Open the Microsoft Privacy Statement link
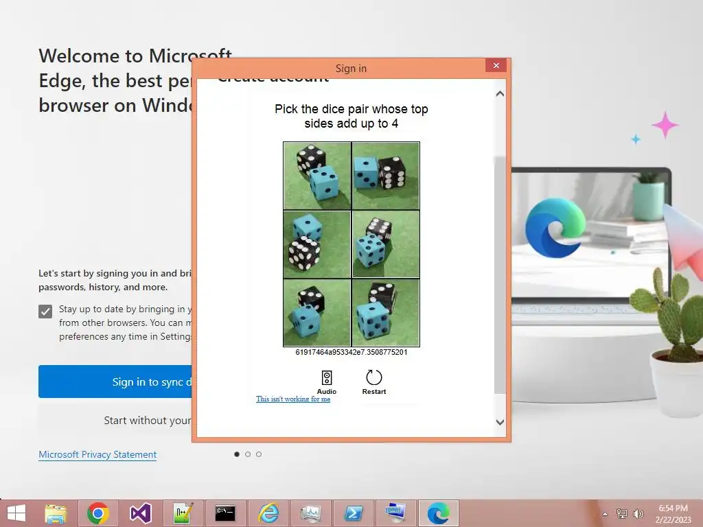 coord(97,454)
